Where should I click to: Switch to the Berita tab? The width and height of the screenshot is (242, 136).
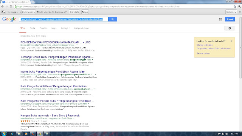[32, 28]
